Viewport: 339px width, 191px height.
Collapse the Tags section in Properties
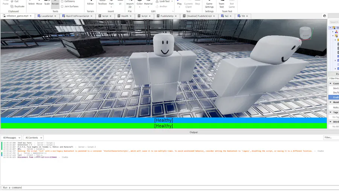point(330,112)
